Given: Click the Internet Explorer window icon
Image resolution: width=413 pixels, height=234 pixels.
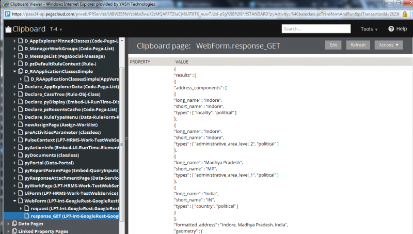Looking at the screenshot, I should pyautogui.click(x=6, y=4).
